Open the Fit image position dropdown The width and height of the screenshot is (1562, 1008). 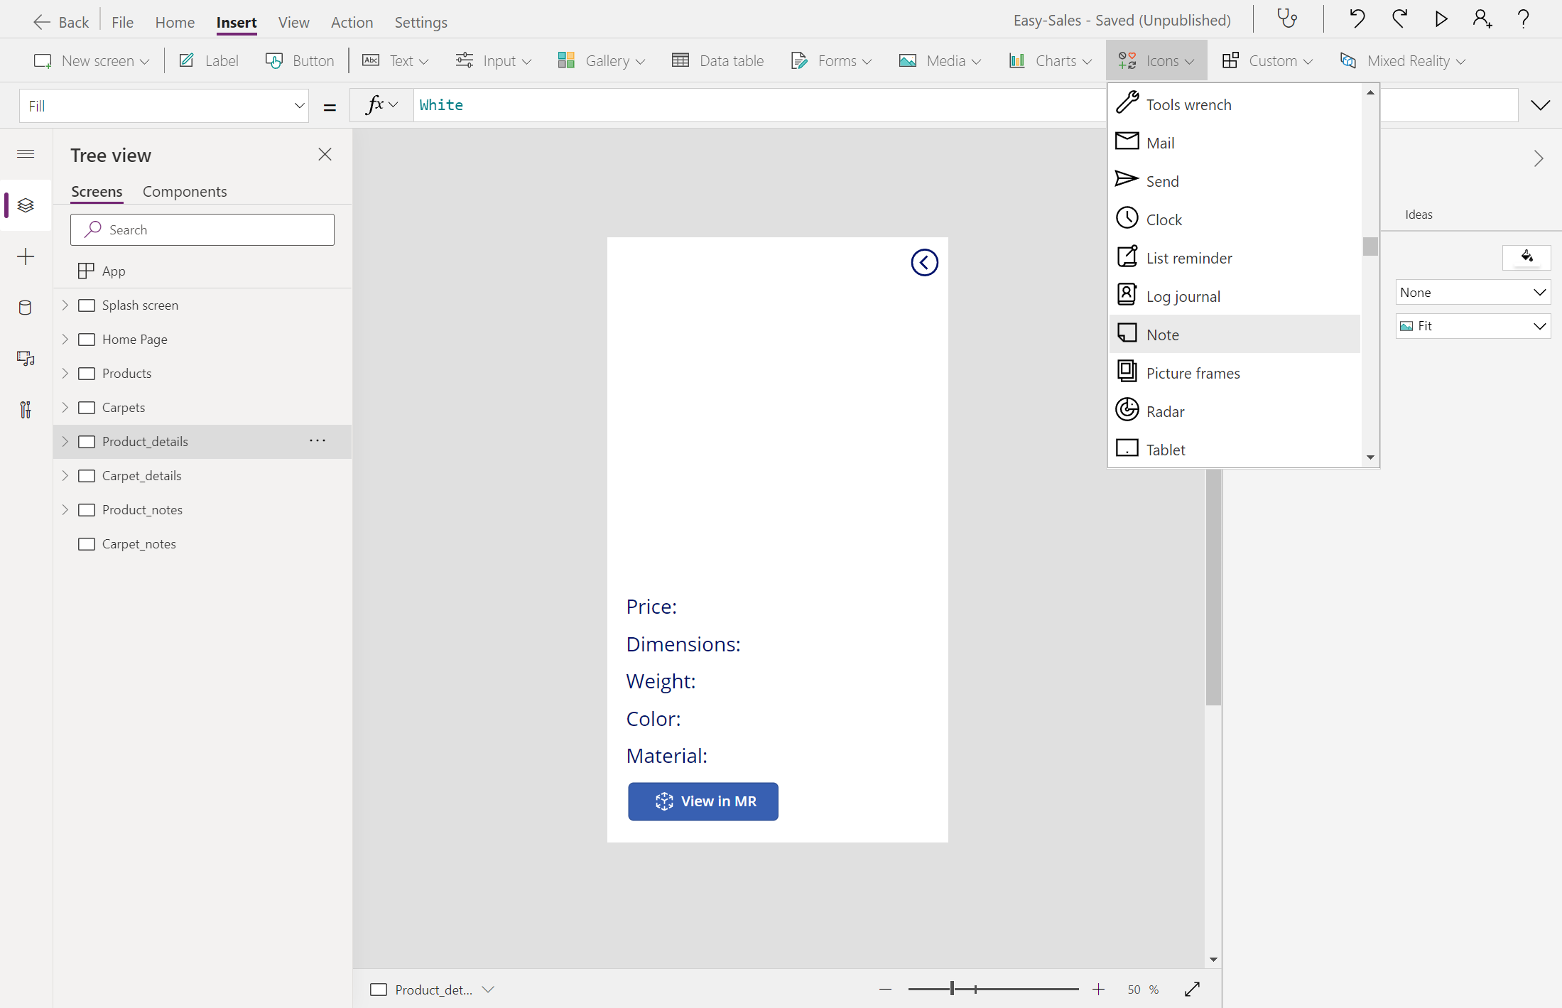[1472, 326]
